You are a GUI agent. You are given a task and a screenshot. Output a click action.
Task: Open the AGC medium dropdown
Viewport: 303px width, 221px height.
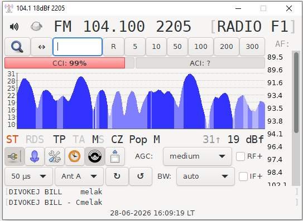(198, 156)
